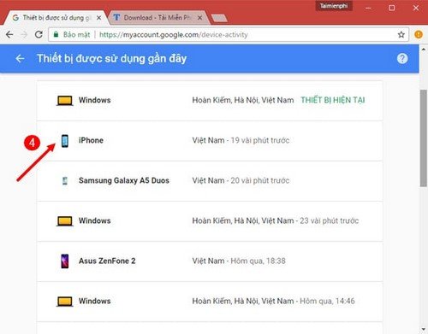
Task: Close the Chrome window
Action: tap(416, 8)
